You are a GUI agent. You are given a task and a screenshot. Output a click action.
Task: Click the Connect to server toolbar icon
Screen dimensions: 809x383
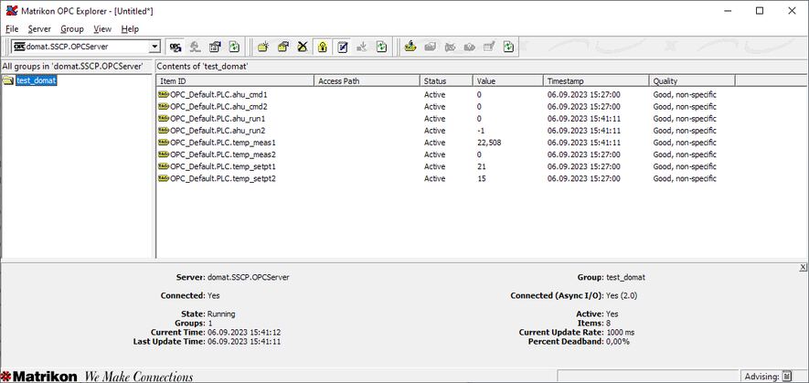pyautogui.click(x=175, y=47)
